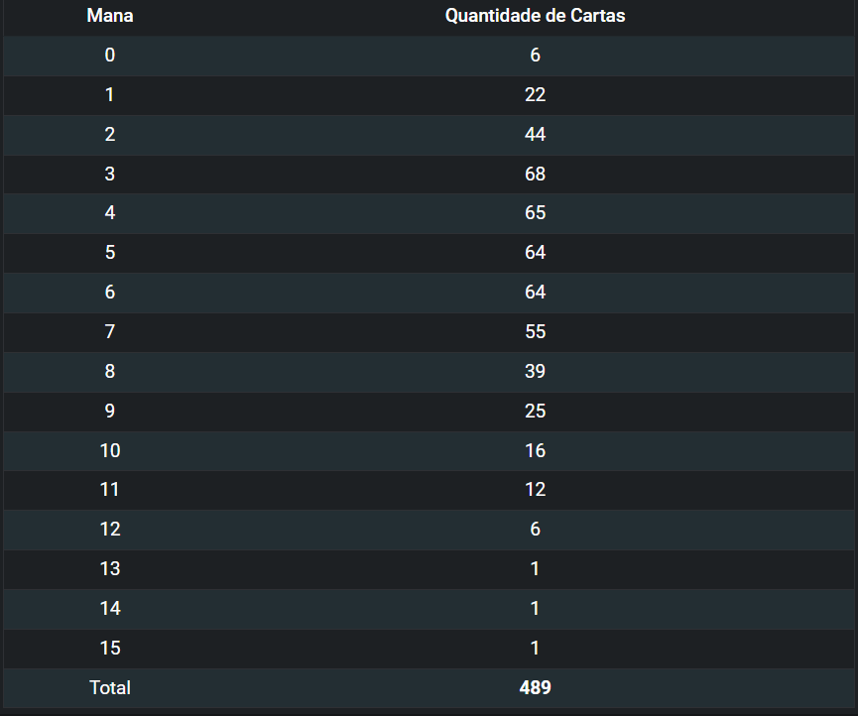Select card count 44 in Mana 2 row
The width and height of the screenshot is (858, 716).
pyautogui.click(x=535, y=134)
